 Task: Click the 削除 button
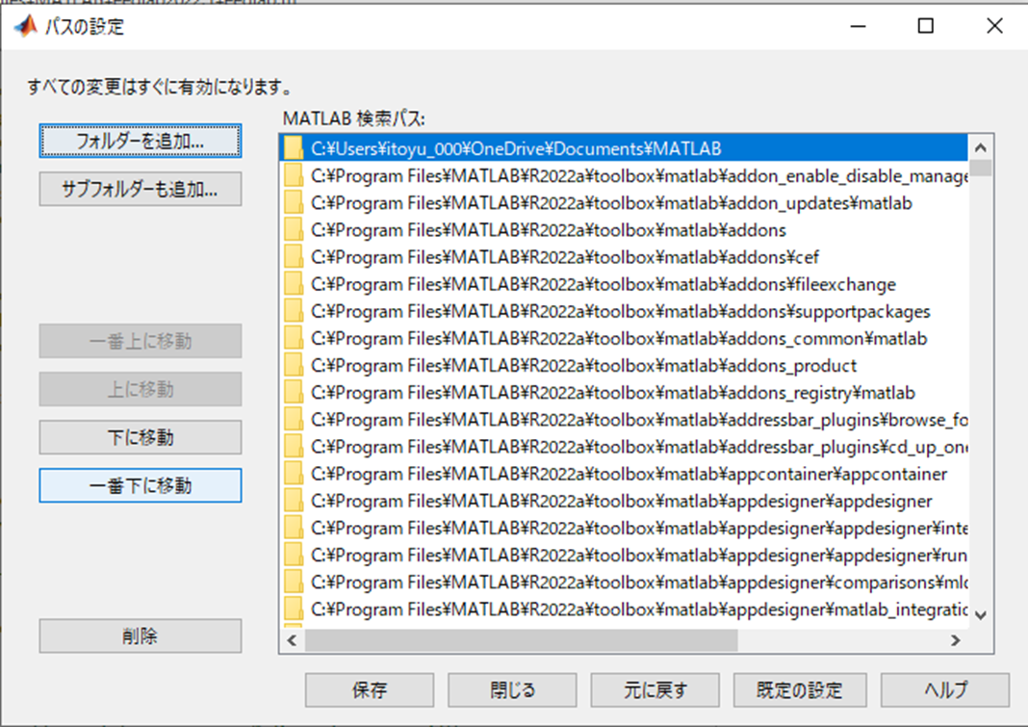(141, 636)
